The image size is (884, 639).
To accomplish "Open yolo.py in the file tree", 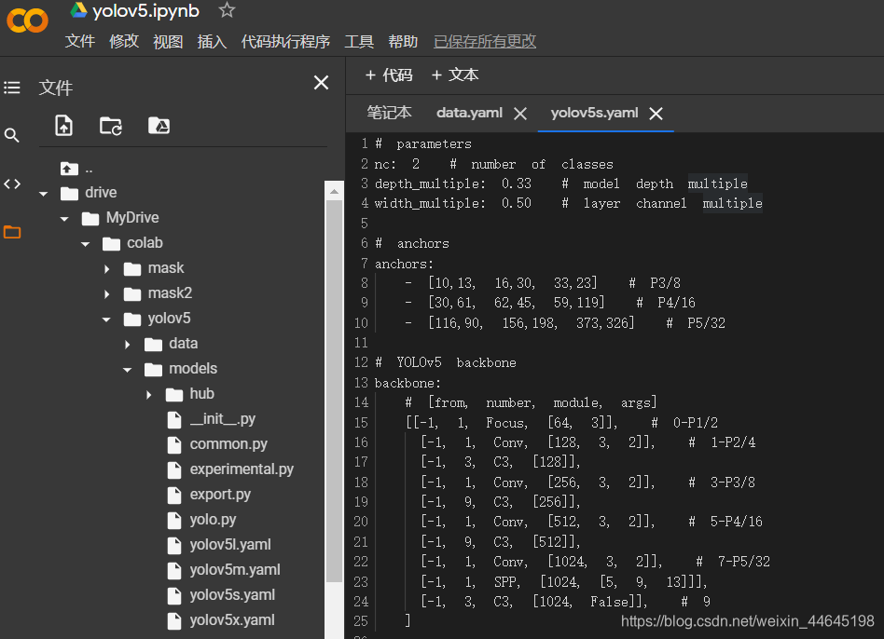I will pos(213,520).
